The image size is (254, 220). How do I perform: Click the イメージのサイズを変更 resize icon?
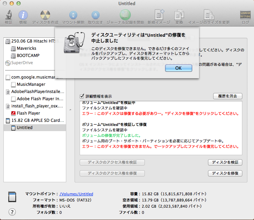click(x=209, y=15)
